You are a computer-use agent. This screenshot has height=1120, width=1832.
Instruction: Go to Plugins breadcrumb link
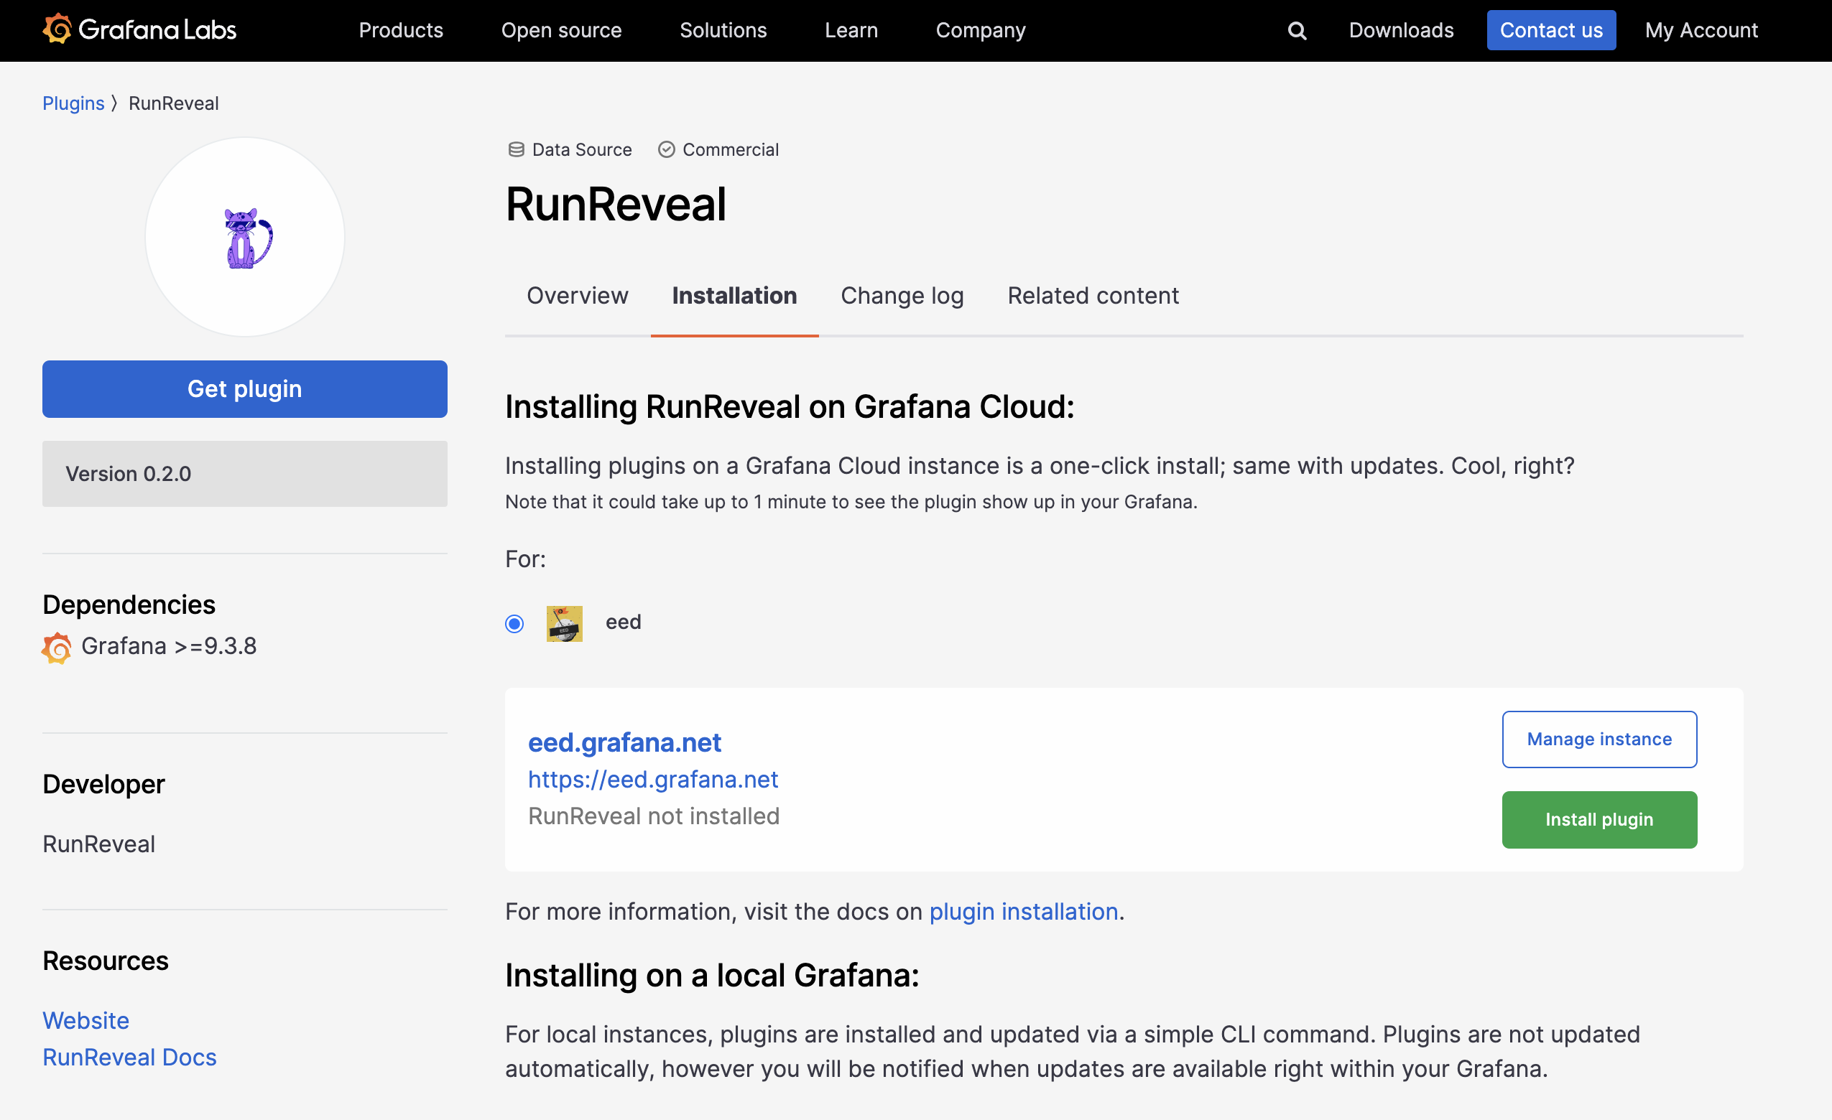(x=73, y=103)
